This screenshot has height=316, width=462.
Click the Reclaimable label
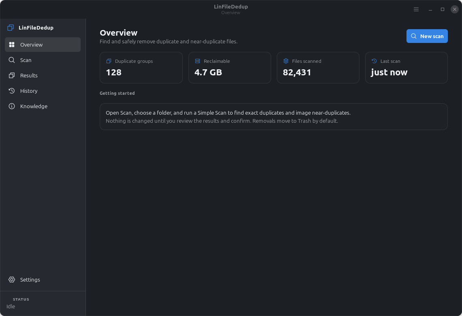[217, 61]
